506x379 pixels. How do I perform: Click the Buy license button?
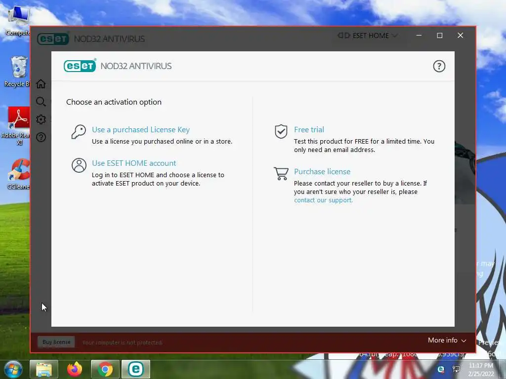(56, 342)
